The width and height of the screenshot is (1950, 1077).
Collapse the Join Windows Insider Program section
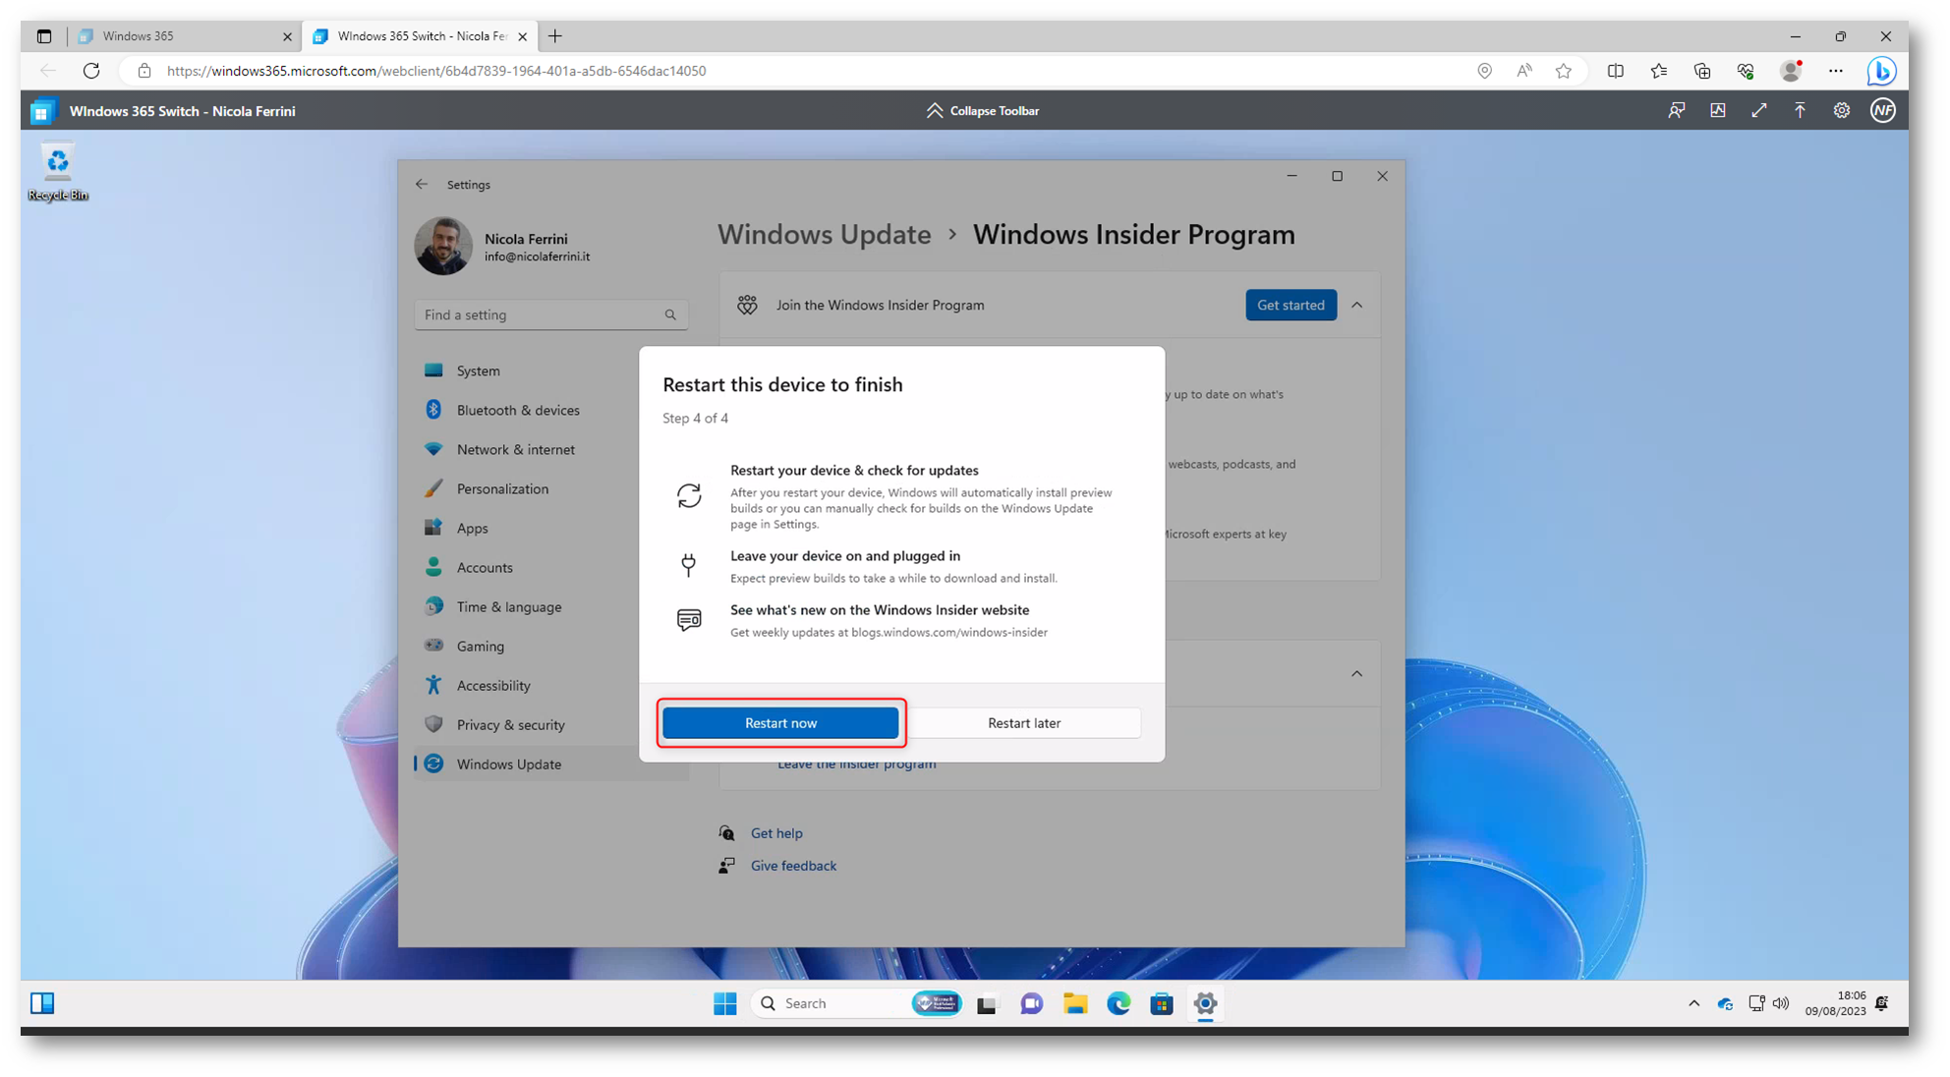click(1356, 305)
